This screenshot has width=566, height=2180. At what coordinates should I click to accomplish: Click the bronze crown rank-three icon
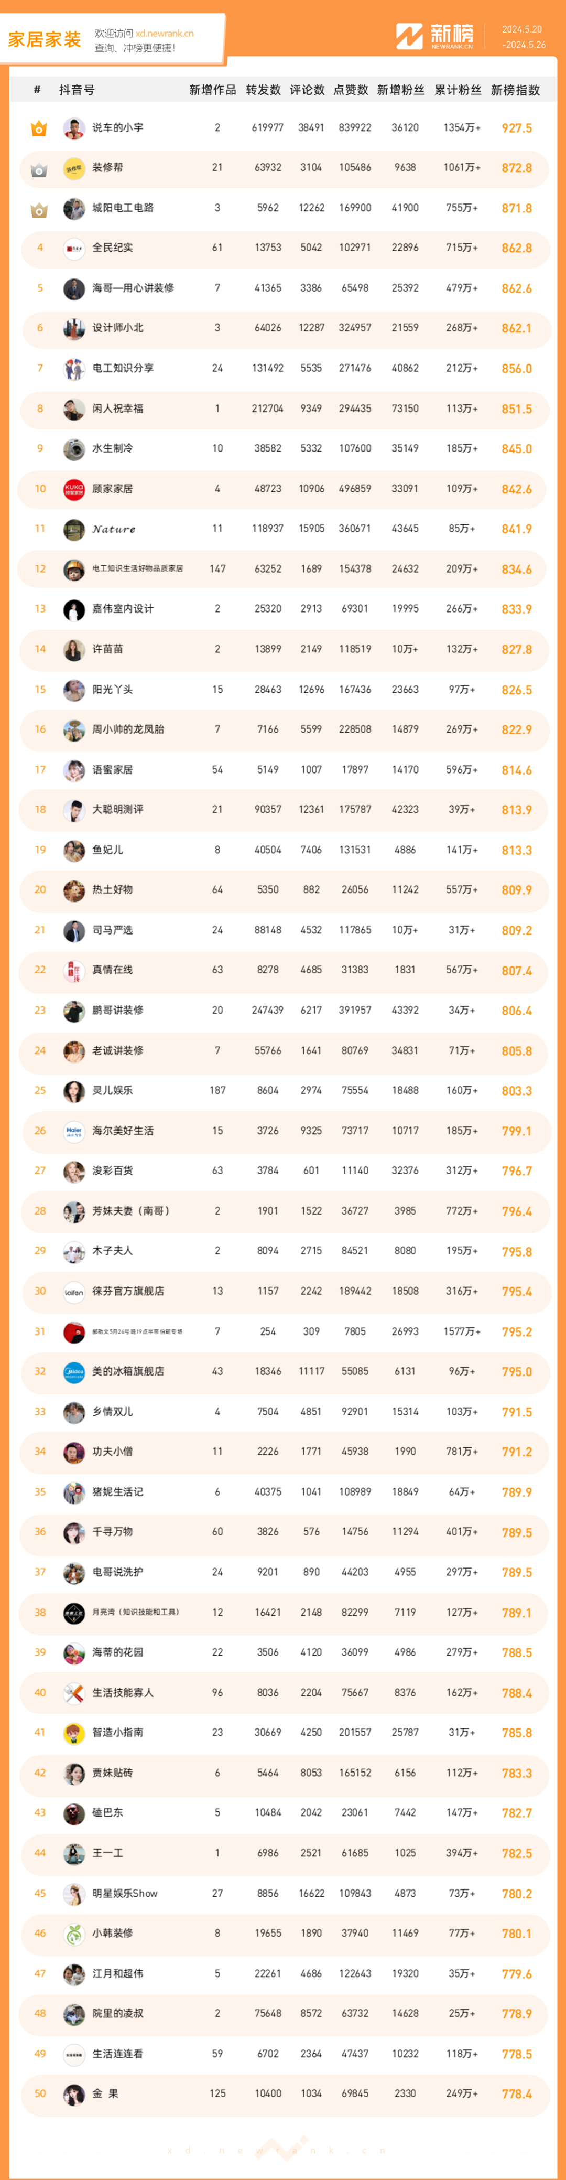pos(39,209)
